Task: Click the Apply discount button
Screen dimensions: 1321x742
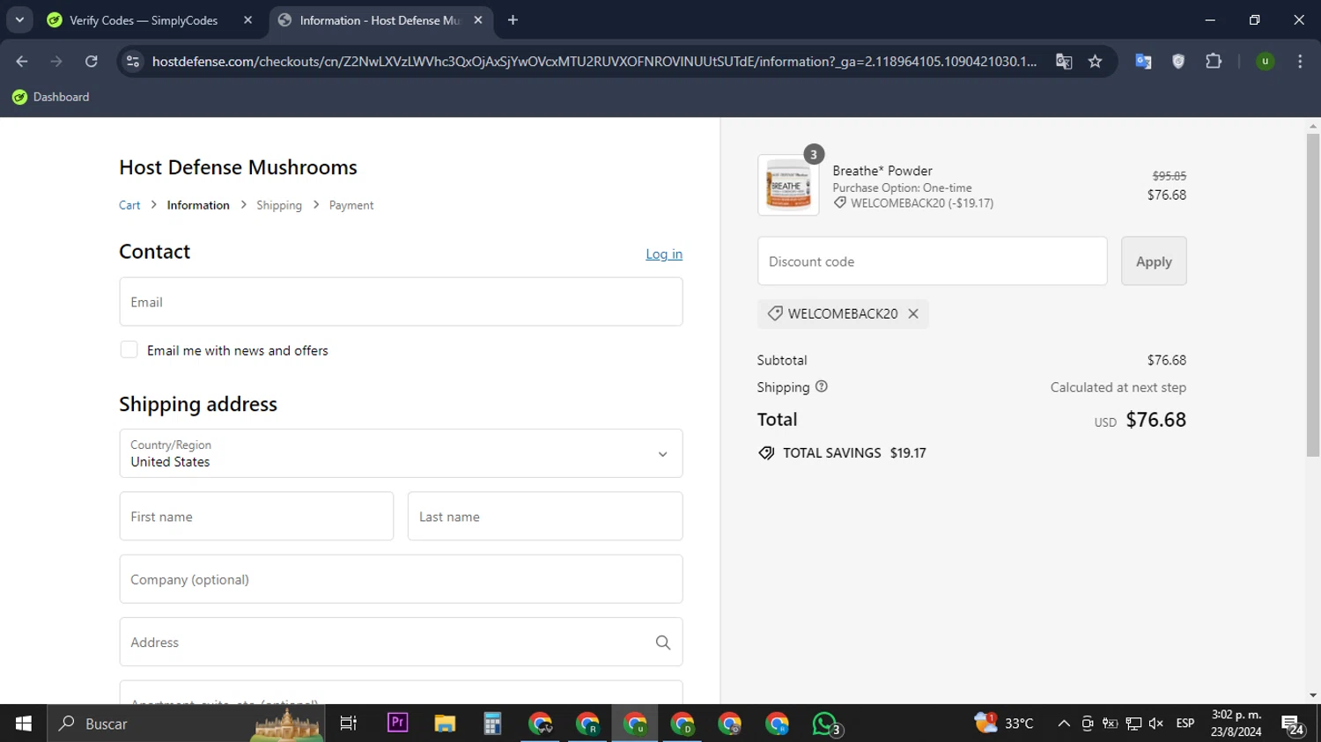Action: click(x=1154, y=261)
